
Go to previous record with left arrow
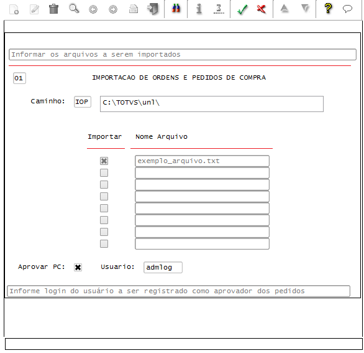click(93, 9)
